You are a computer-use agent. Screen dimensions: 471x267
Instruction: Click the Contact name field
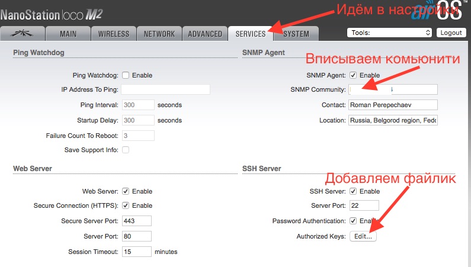[x=392, y=105]
